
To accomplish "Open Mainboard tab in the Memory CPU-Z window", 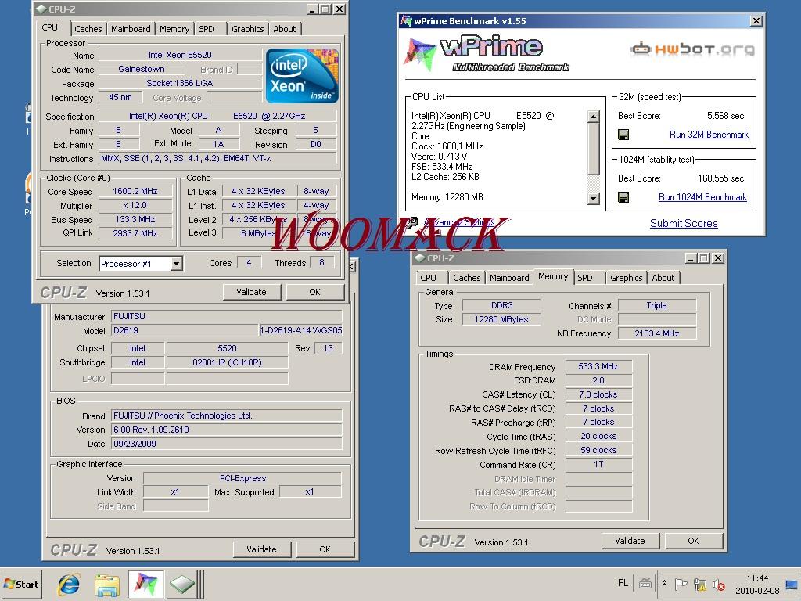I will point(509,278).
